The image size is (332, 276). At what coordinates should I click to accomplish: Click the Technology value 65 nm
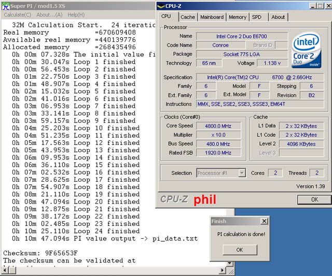(209, 63)
